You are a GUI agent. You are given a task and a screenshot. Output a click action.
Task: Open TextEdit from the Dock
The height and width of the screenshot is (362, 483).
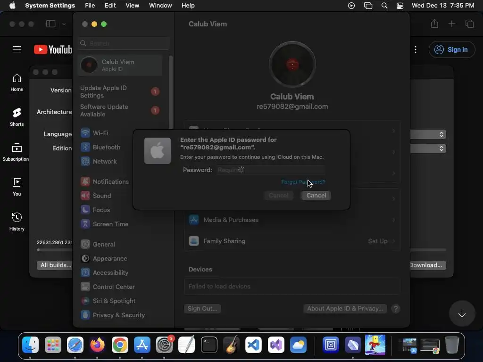[187, 345]
